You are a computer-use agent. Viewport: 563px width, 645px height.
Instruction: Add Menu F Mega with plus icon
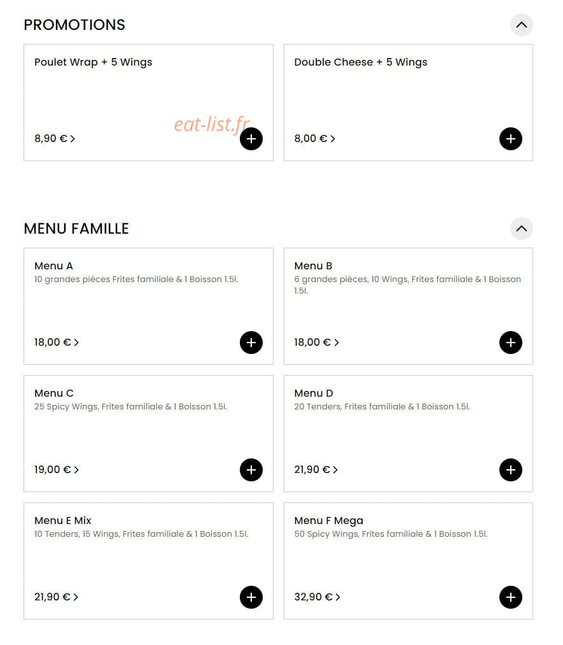510,597
